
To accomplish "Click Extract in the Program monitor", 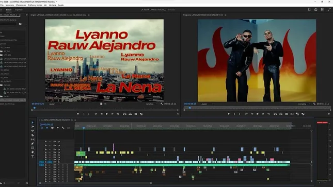I will [281, 114].
